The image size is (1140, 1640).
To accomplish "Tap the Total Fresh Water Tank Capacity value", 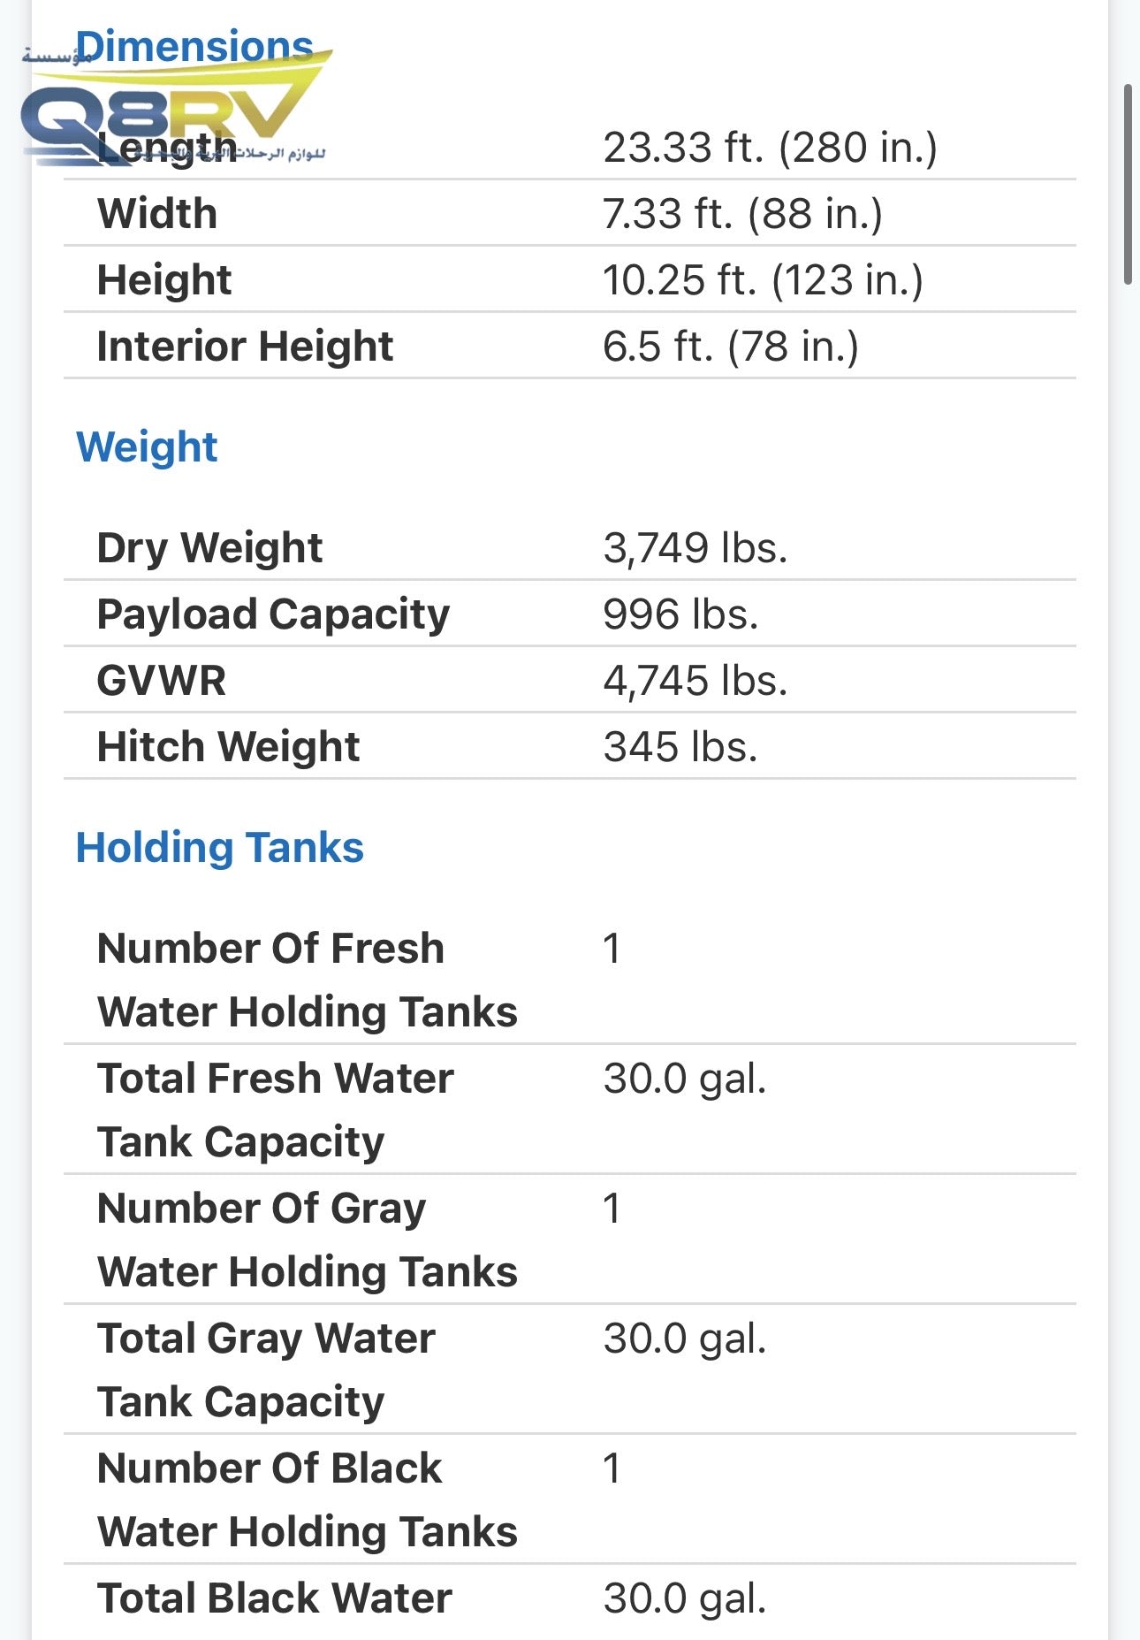I will tap(684, 1079).
